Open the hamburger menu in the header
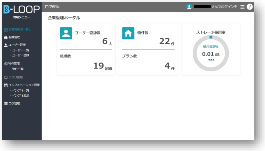This screenshot has height=151, width=265. [x=243, y=7]
